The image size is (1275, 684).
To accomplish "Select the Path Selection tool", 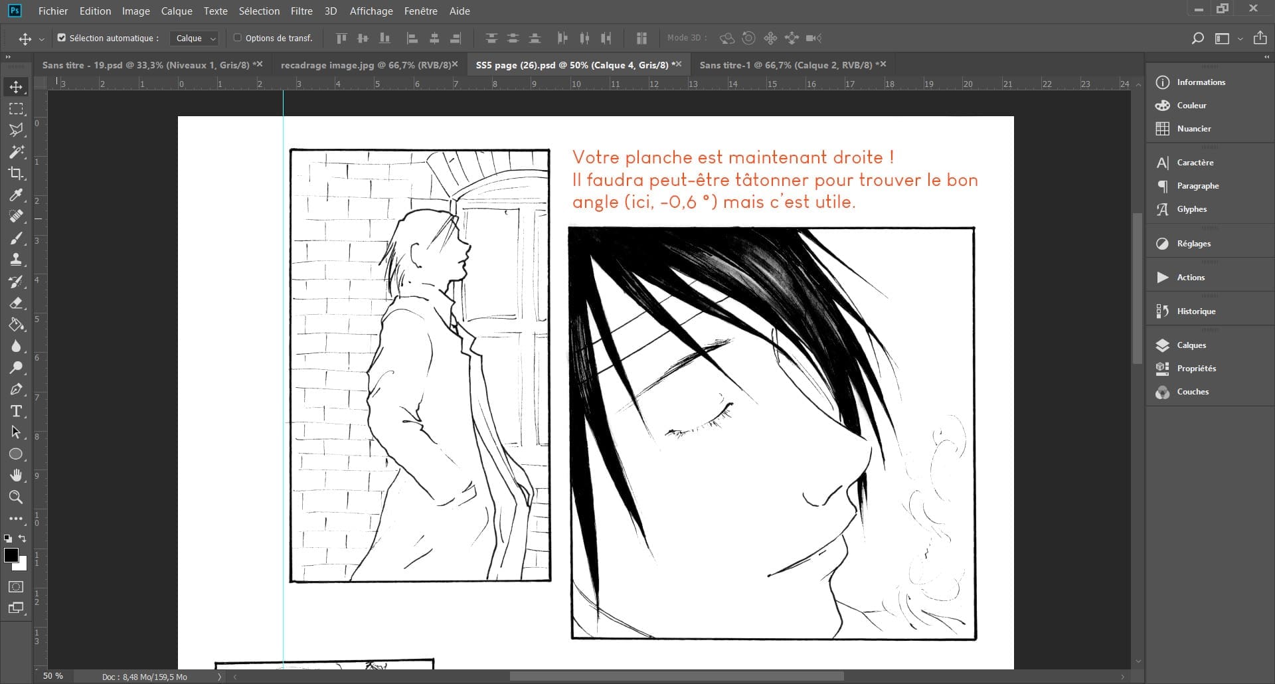I will coord(17,432).
